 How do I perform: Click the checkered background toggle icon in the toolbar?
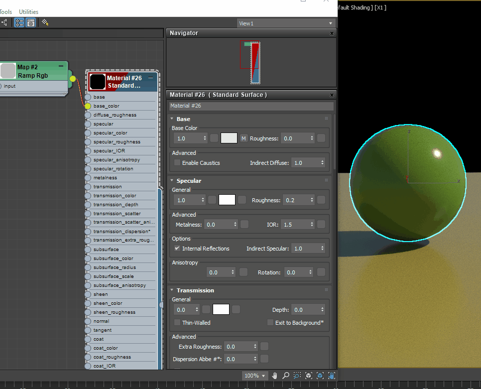(44, 22)
